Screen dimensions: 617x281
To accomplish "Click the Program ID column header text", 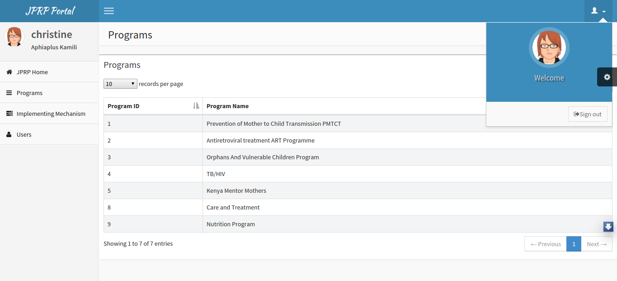I will point(123,106).
